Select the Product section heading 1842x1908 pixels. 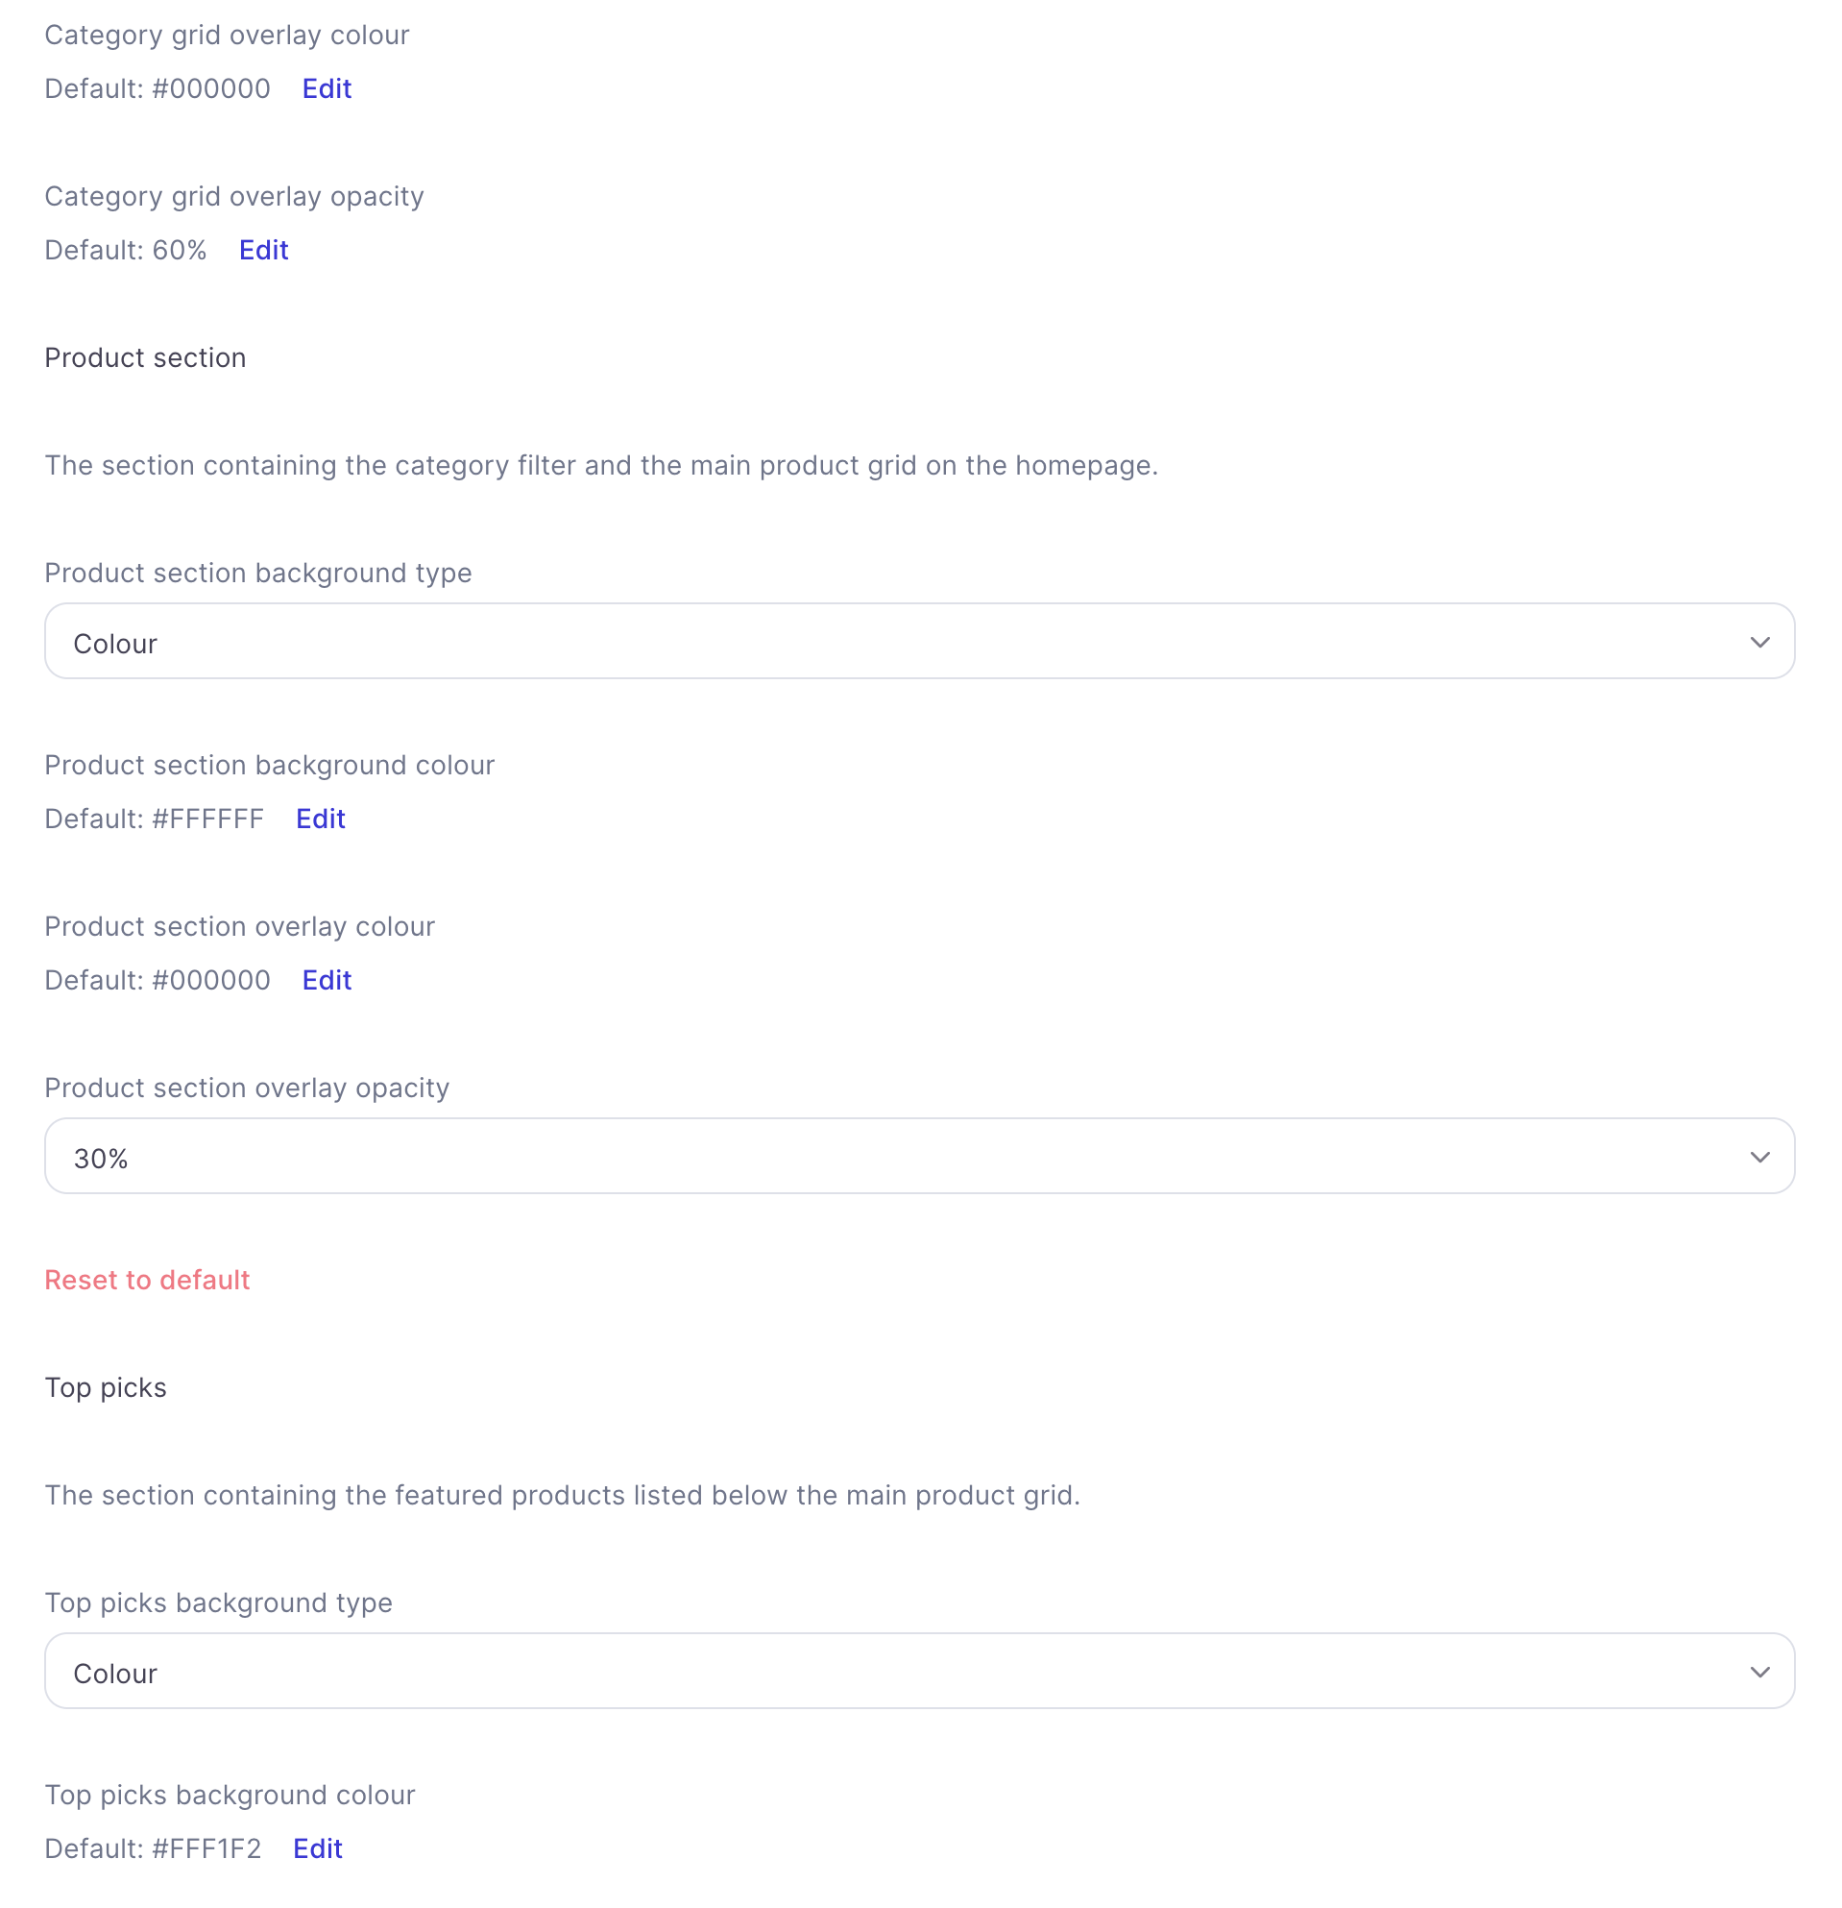145,358
